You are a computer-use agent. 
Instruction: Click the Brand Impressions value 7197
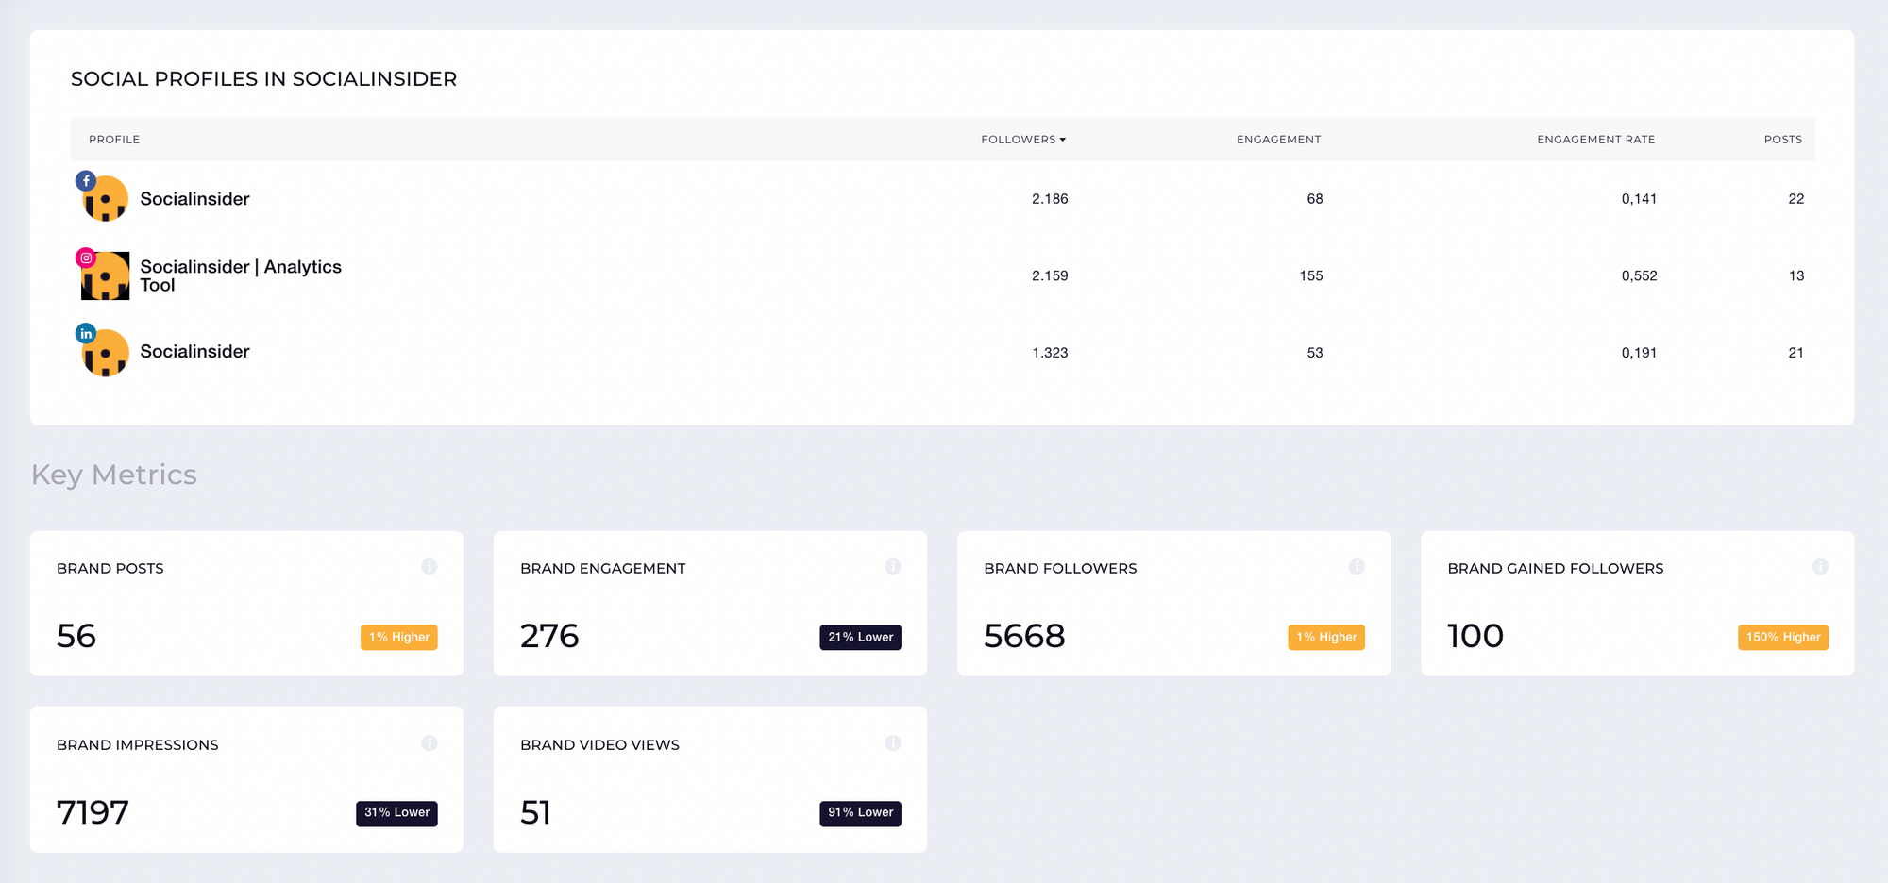coord(93,812)
